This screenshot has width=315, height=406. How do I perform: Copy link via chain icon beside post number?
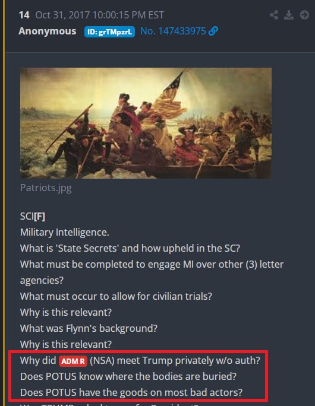click(x=213, y=31)
